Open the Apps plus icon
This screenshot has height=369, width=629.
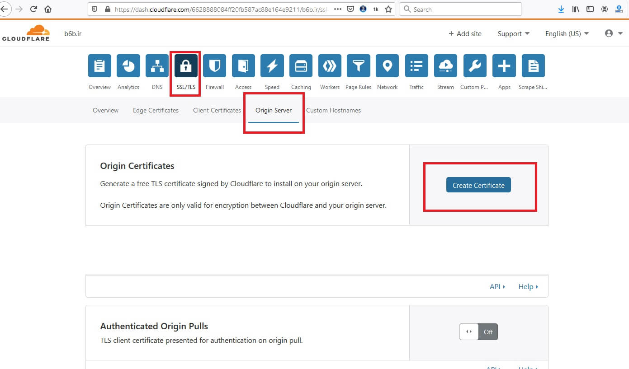point(504,66)
